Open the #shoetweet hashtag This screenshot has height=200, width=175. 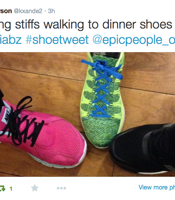point(57,39)
